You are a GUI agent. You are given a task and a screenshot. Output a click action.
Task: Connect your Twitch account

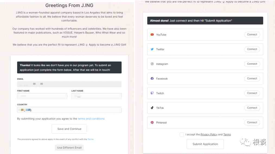pos(252,93)
